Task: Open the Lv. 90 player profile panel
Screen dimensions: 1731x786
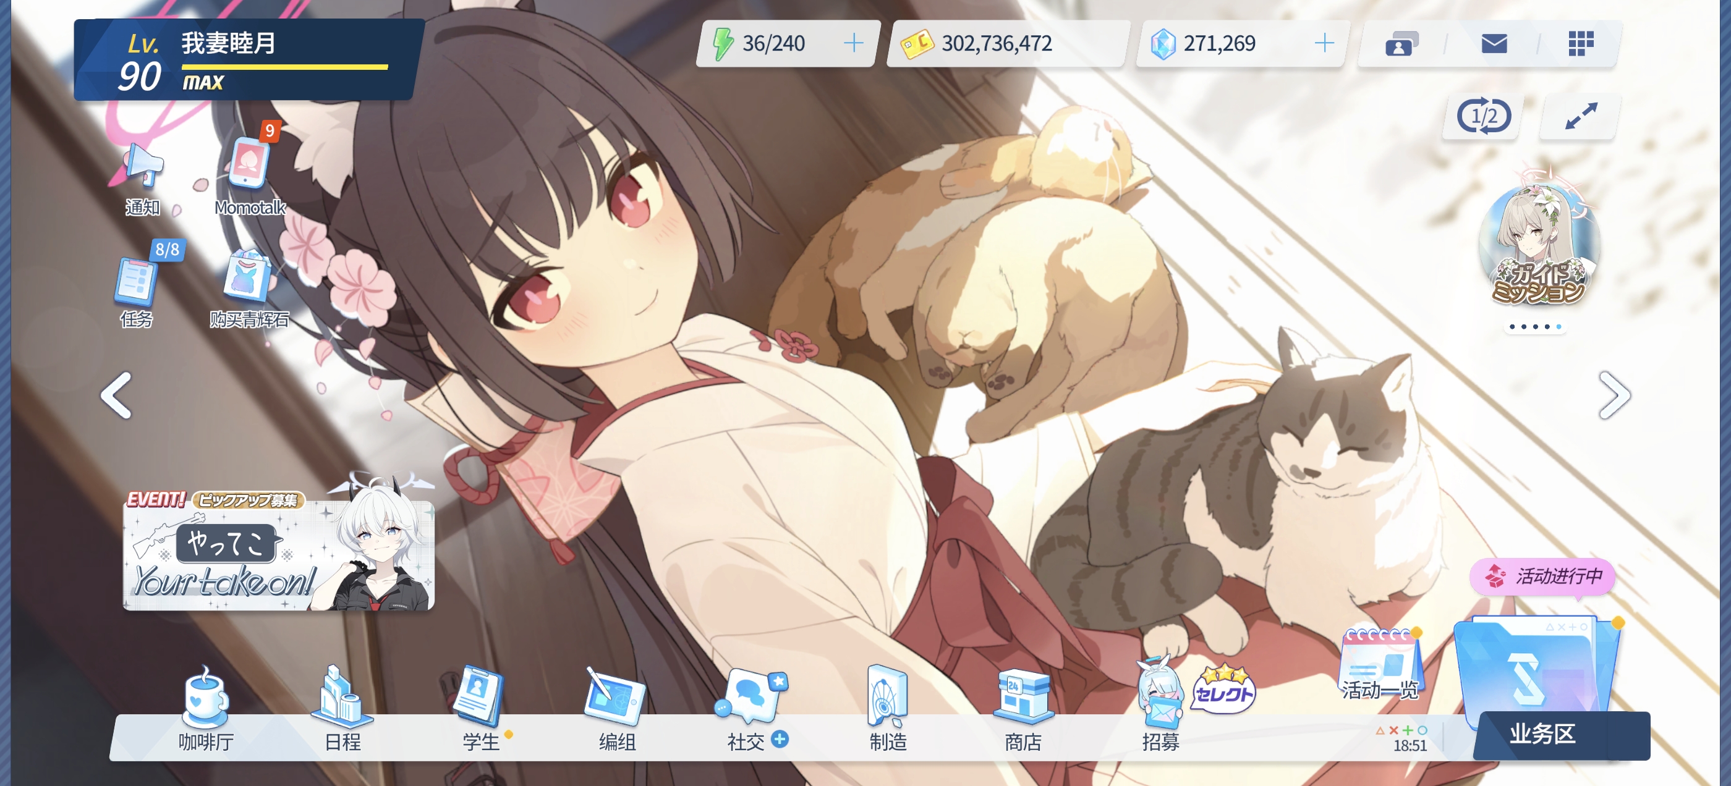Action: (249, 60)
